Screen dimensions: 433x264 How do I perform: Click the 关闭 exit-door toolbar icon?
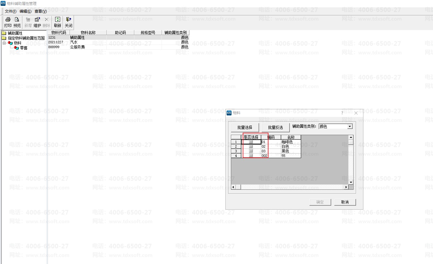click(x=68, y=22)
